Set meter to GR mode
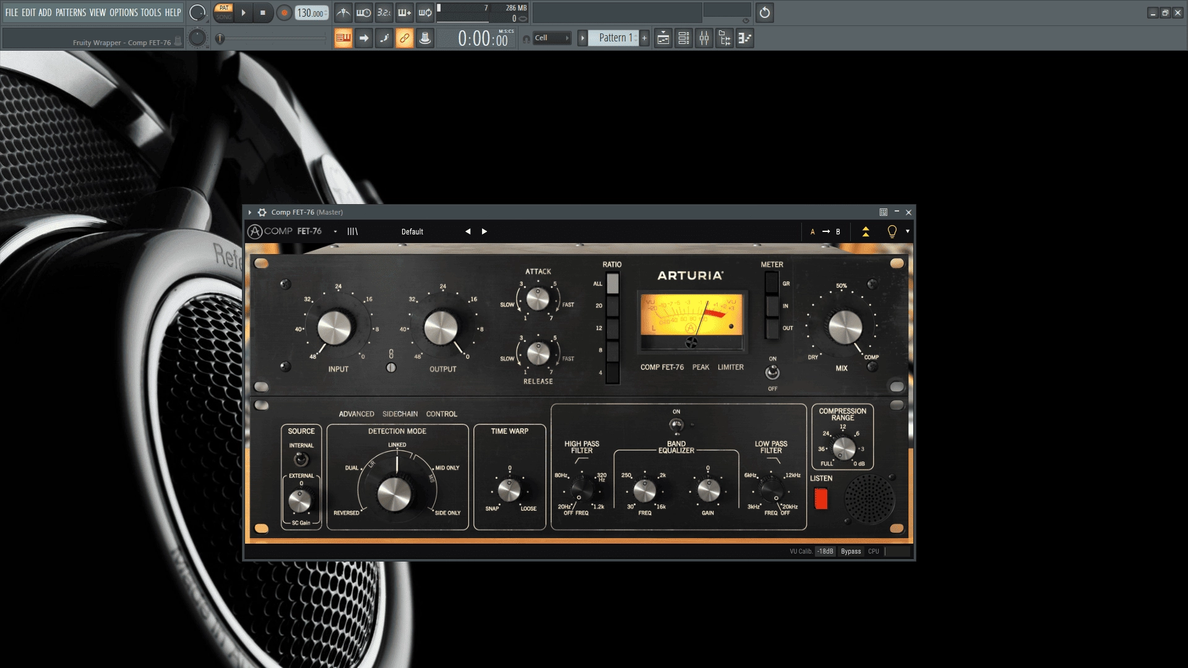The image size is (1188, 668). point(772,283)
